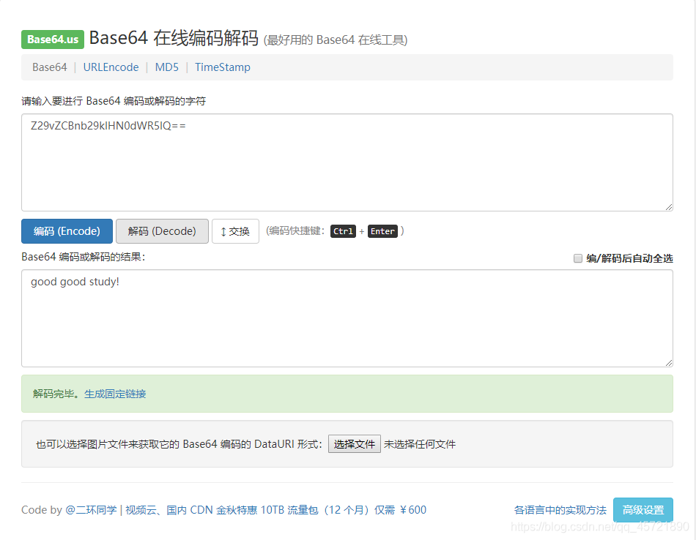Screen dimensions: 696x540
Task: Click the Ctrl key shortcut badge
Action: [343, 231]
